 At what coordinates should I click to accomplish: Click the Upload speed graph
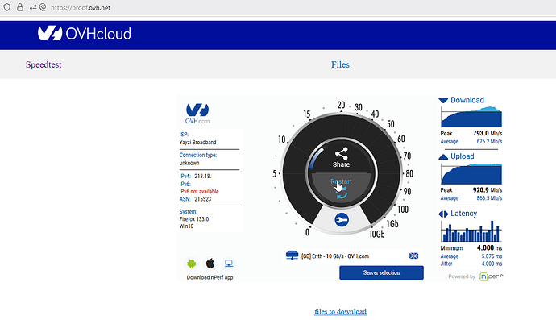pos(471,174)
